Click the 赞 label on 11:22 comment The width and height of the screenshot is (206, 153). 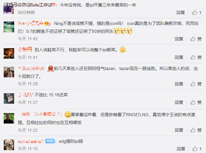[199, 130]
